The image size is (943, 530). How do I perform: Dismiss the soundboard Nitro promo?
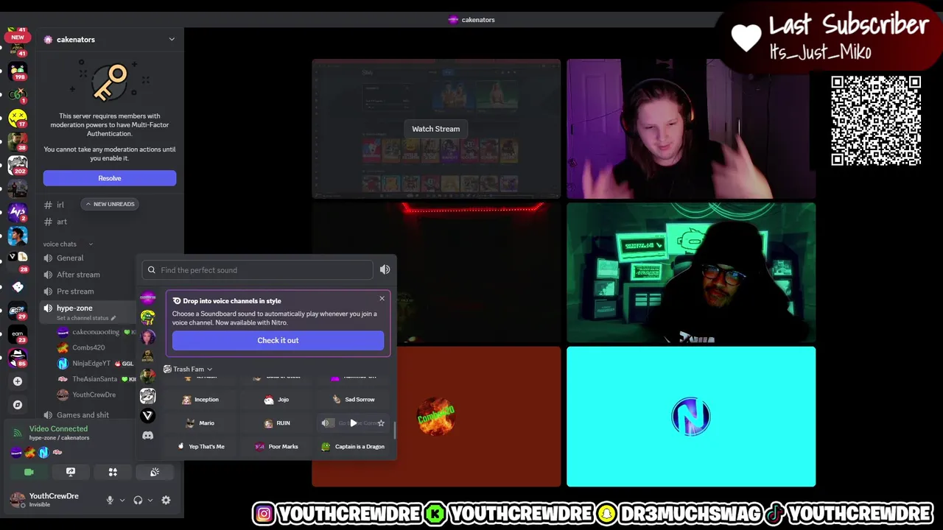pyautogui.click(x=382, y=298)
